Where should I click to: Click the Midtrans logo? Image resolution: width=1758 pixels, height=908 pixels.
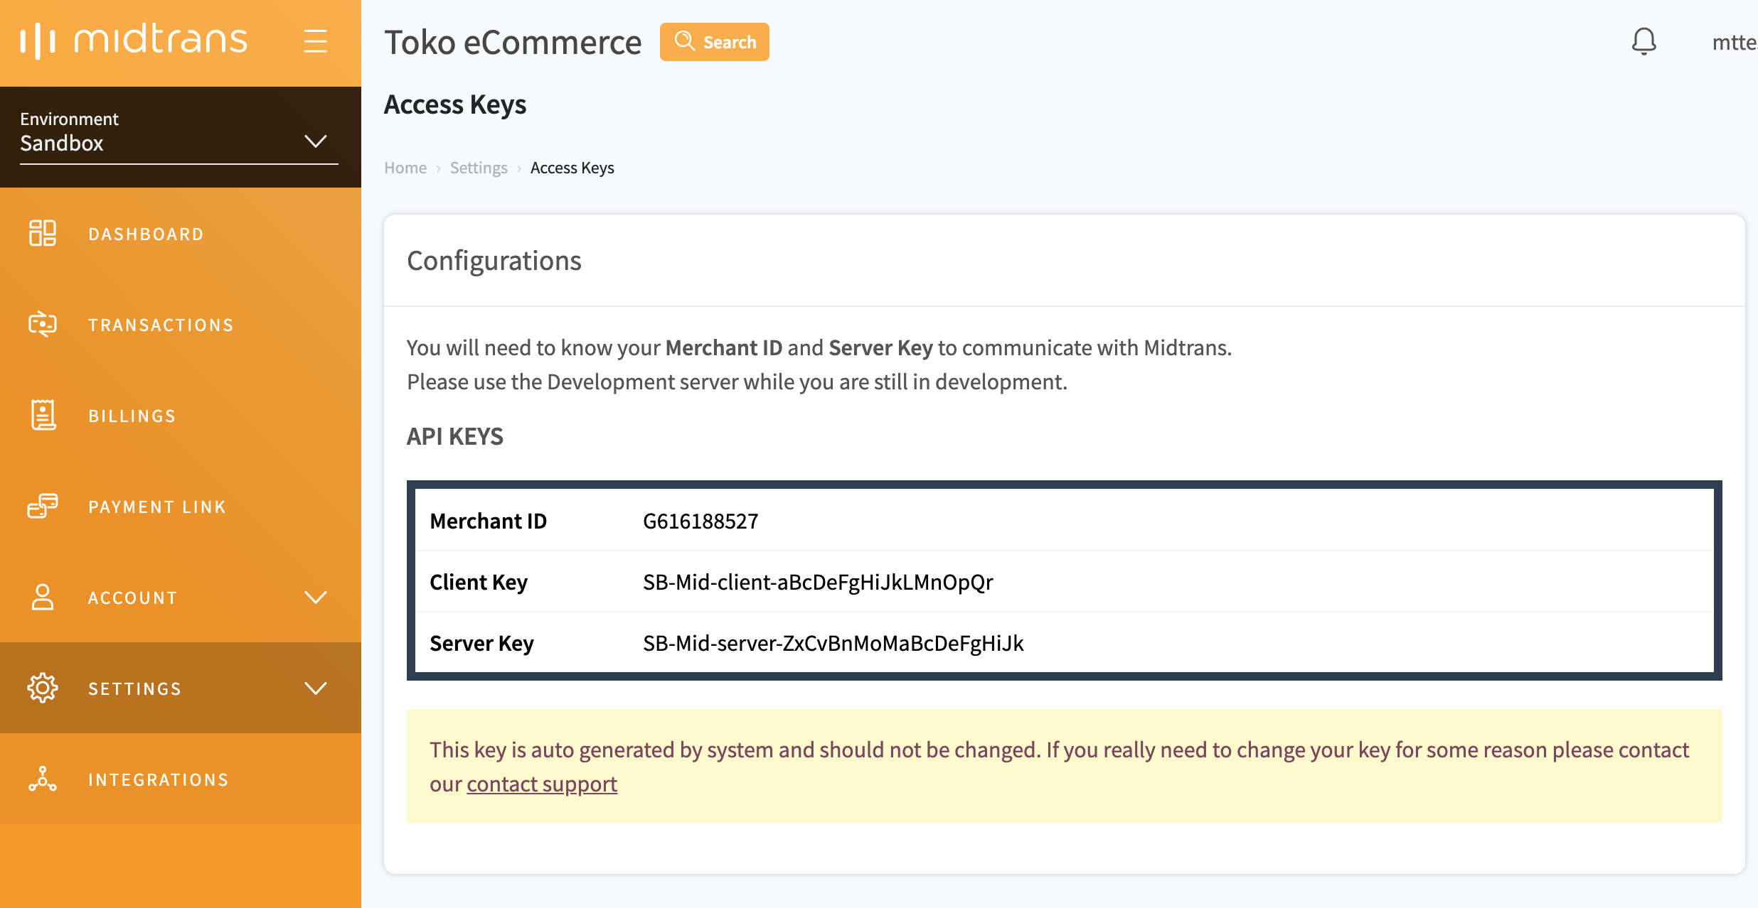point(134,40)
